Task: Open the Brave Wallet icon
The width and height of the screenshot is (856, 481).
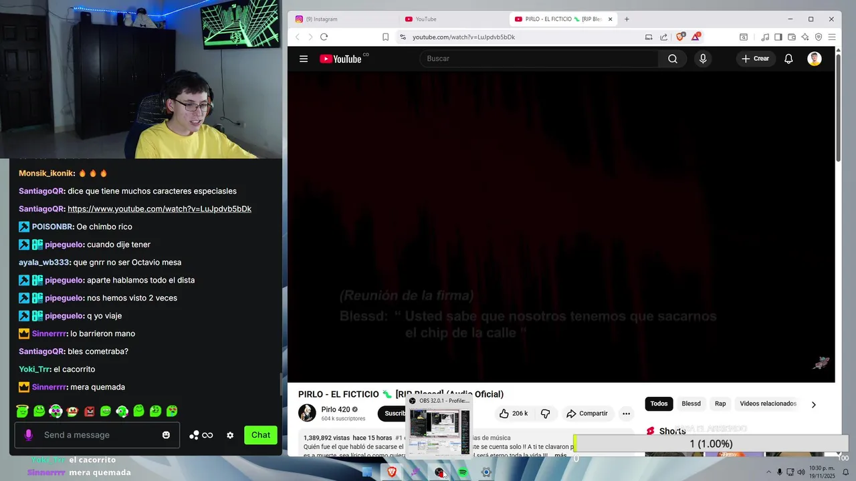Action: tap(792, 37)
